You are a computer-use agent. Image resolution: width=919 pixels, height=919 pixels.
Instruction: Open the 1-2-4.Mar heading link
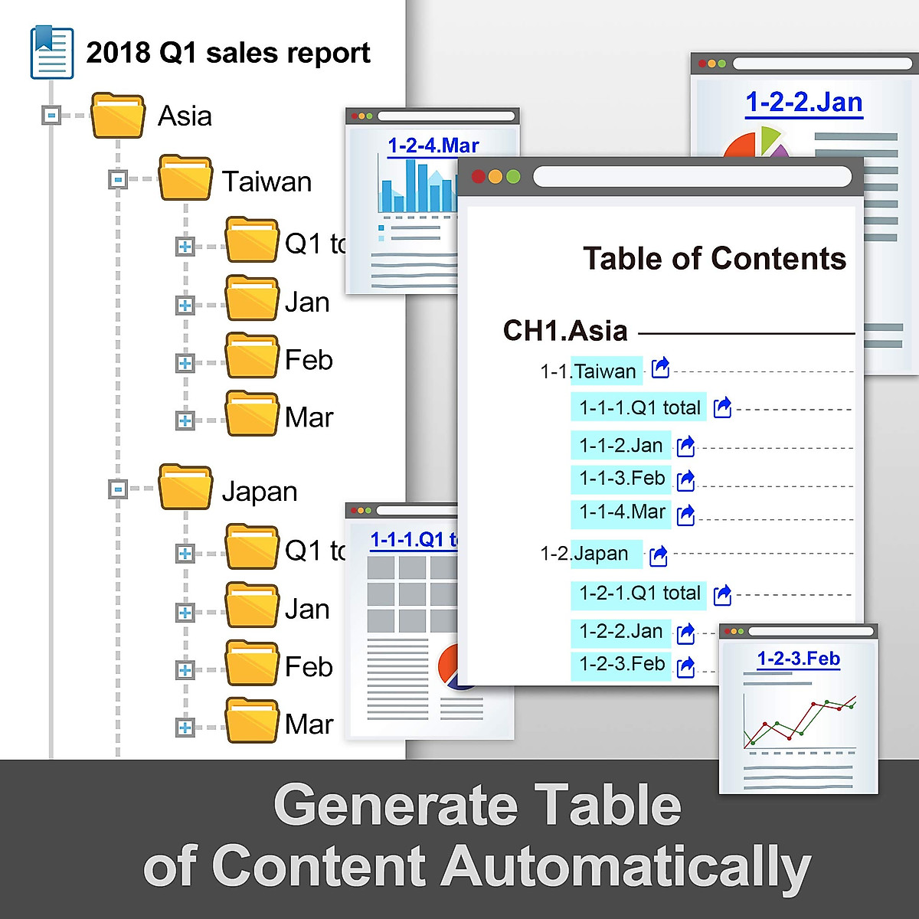click(433, 146)
